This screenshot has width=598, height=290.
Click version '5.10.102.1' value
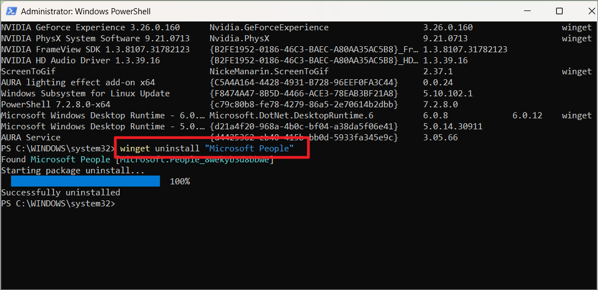tap(448, 94)
